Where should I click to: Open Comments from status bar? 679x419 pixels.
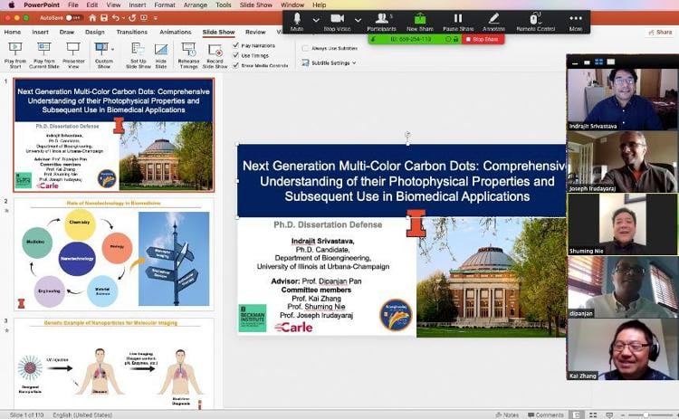pyautogui.click(x=546, y=414)
